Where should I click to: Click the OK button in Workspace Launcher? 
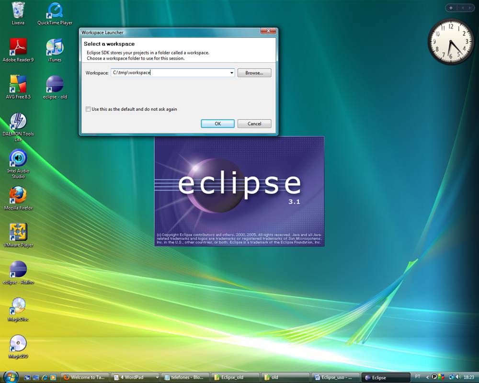(x=217, y=124)
